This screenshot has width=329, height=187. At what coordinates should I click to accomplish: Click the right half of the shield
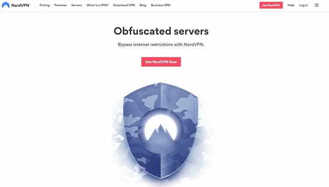click(x=179, y=130)
